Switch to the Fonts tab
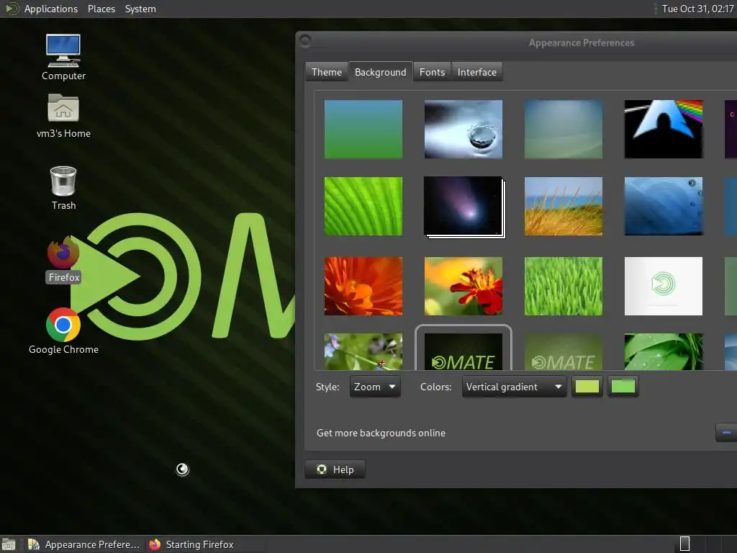The image size is (737, 553). click(432, 72)
